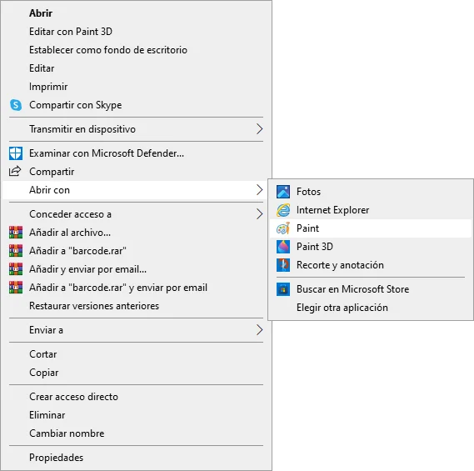
Task: Click the Paint palette icon
Action: point(283,228)
